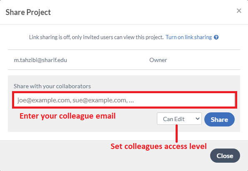The height and width of the screenshot is (171, 248).
Task: Click the joe@example.com placeholder text
Action: coord(44,100)
